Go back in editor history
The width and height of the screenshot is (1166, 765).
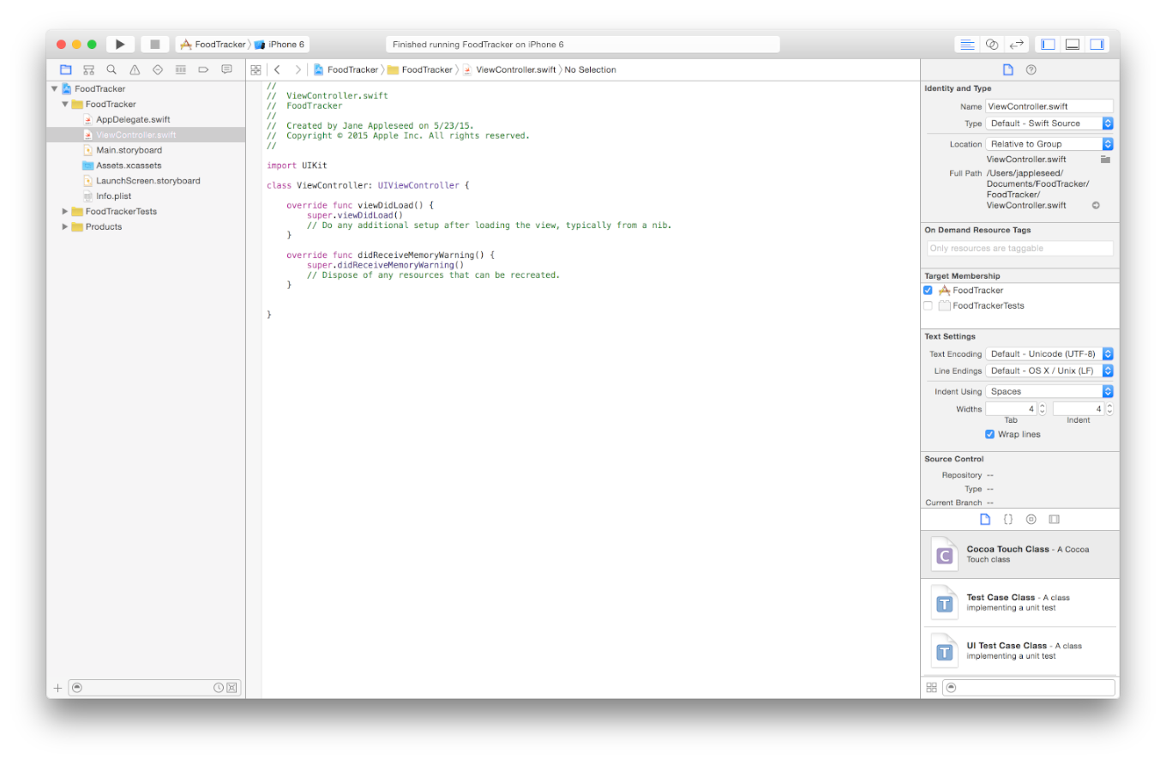[277, 69]
